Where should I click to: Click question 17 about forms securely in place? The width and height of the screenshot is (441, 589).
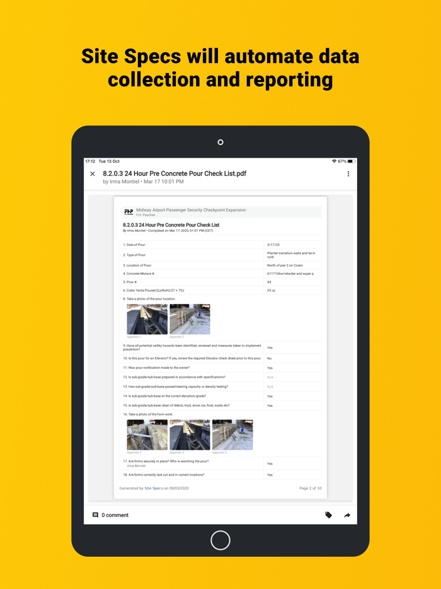tap(166, 461)
